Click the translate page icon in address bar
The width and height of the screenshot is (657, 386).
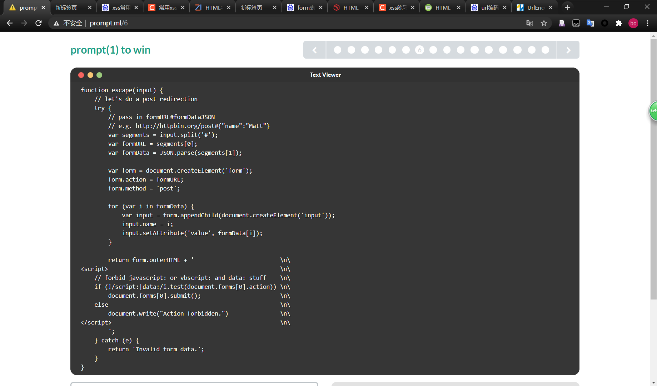pos(529,23)
